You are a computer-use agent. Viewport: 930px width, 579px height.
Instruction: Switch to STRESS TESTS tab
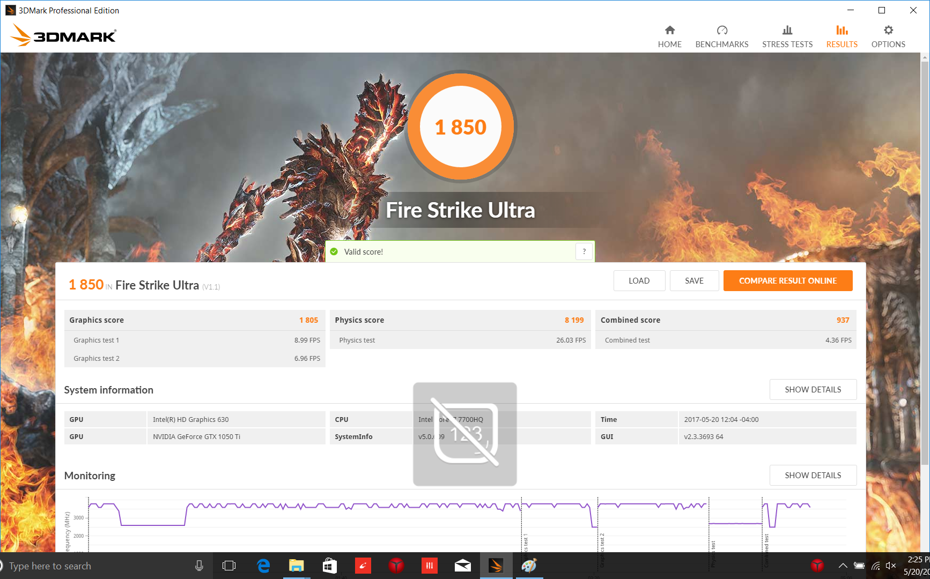pyautogui.click(x=787, y=37)
